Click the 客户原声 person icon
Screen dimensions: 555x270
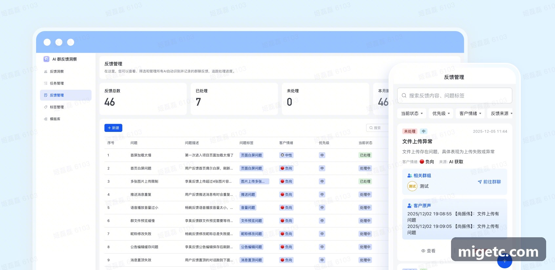(410, 206)
